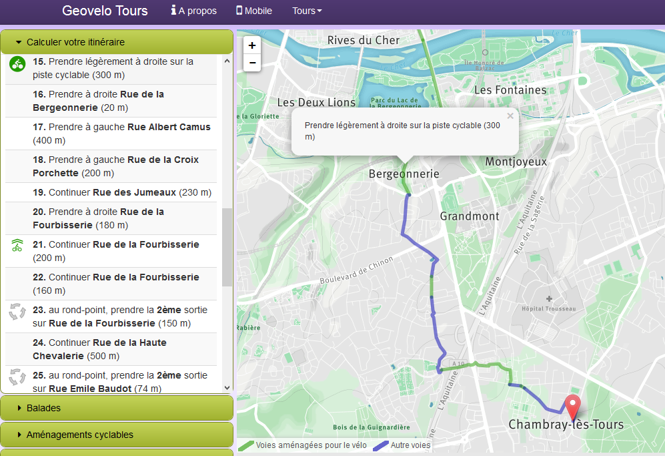Open the A propos menu item
This screenshot has width=665, height=456.
pyautogui.click(x=194, y=11)
